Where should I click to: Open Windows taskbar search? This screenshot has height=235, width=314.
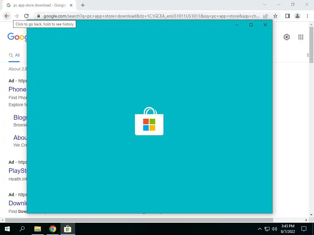(22, 229)
